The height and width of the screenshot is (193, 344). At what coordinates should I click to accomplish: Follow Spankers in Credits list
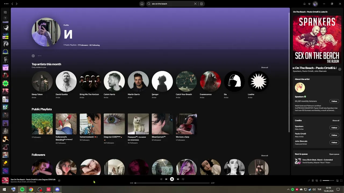pyautogui.click(x=334, y=128)
